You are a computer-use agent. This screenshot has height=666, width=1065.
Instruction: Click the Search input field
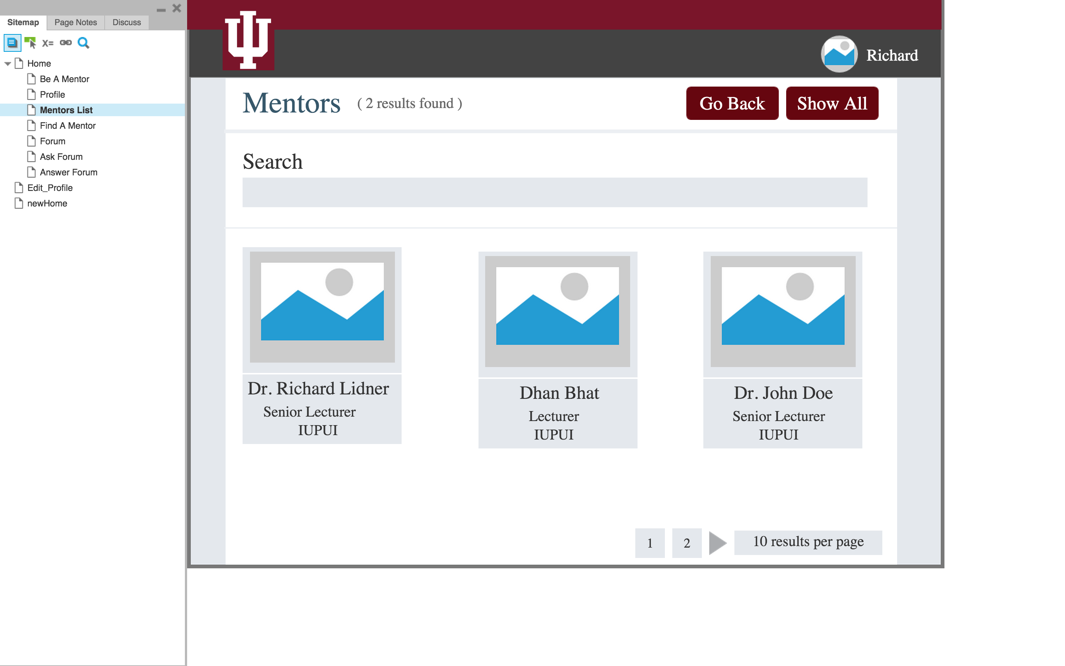point(555,192)
